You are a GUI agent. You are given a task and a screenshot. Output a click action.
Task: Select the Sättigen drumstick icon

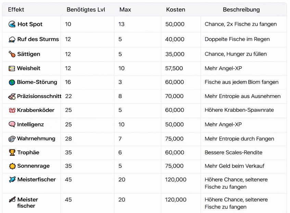pos(12,54)
